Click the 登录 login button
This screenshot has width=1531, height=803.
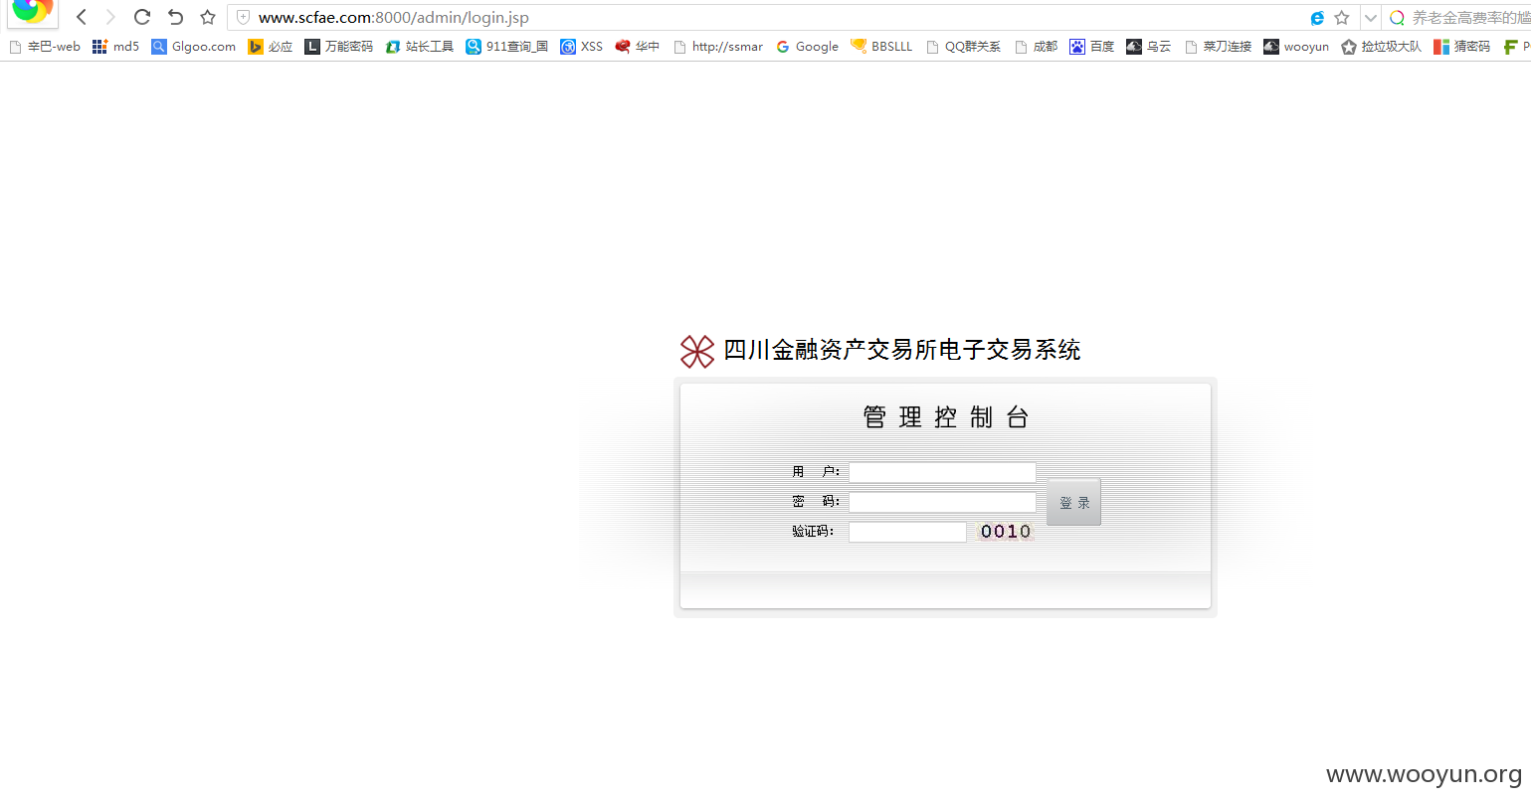1074,502
